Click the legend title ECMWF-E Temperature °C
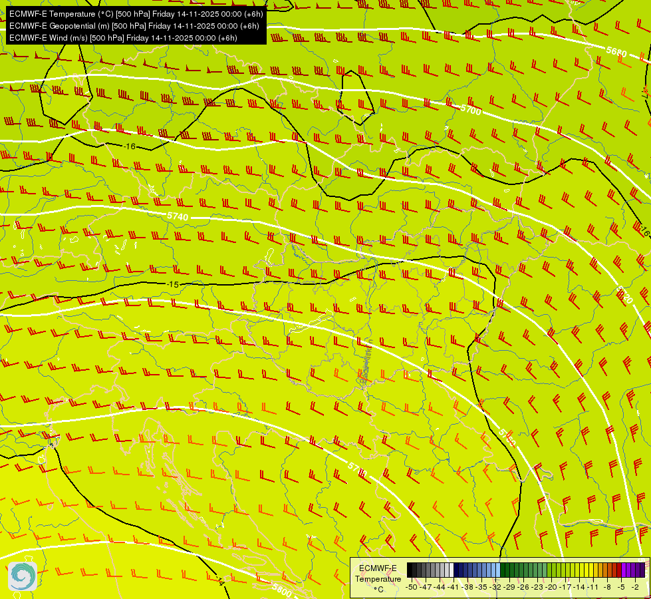The height and width of the screenshot is (599, 651). pyautogui.click(x=378, y=578)
